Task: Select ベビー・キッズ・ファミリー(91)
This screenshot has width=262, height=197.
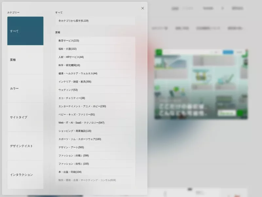Action: 95,114
